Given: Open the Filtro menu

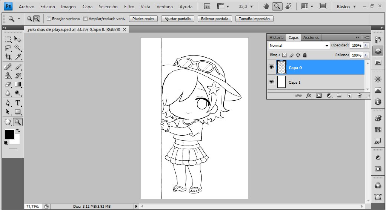Looking at the screenshot, I should pos(129,7).
